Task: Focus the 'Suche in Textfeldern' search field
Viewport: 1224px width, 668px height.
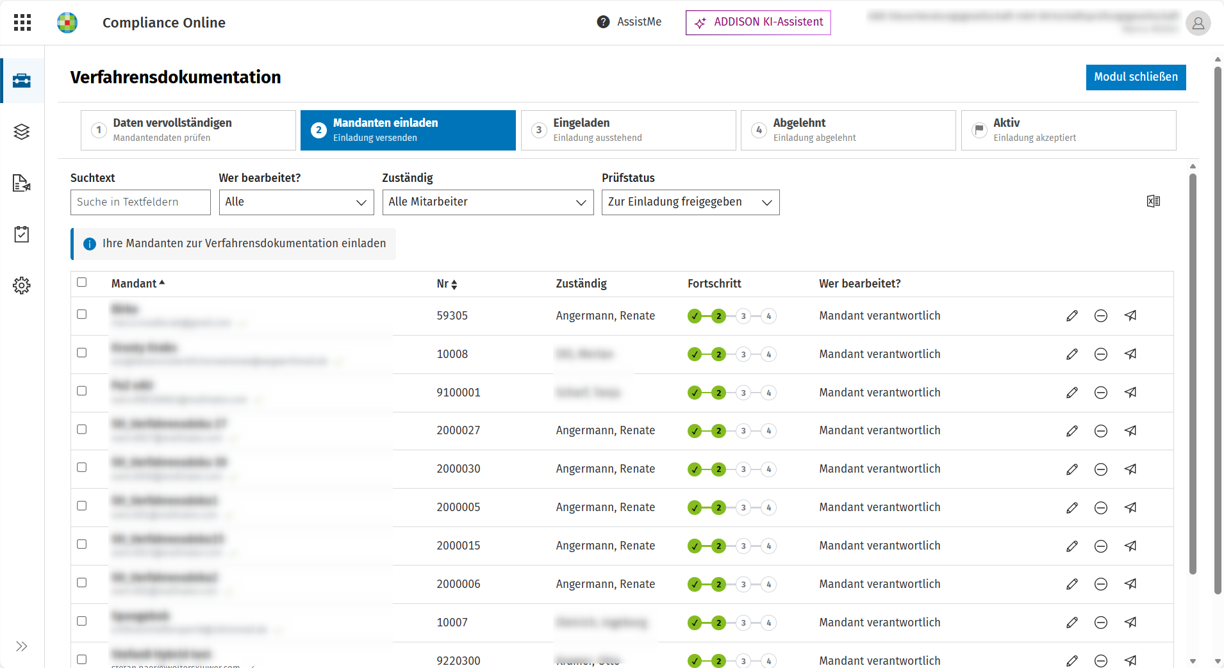Action: pos(140,202)
